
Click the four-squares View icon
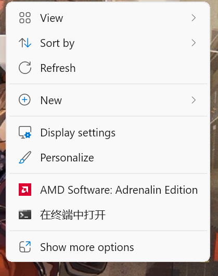click(x=25, y=18)
